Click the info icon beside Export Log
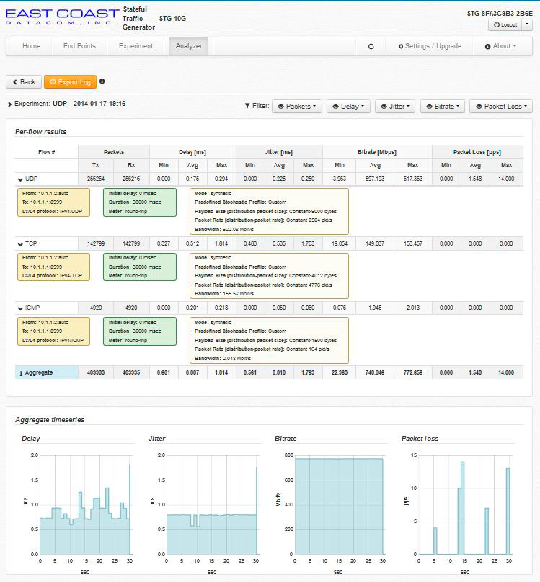 tap(102, 81)
